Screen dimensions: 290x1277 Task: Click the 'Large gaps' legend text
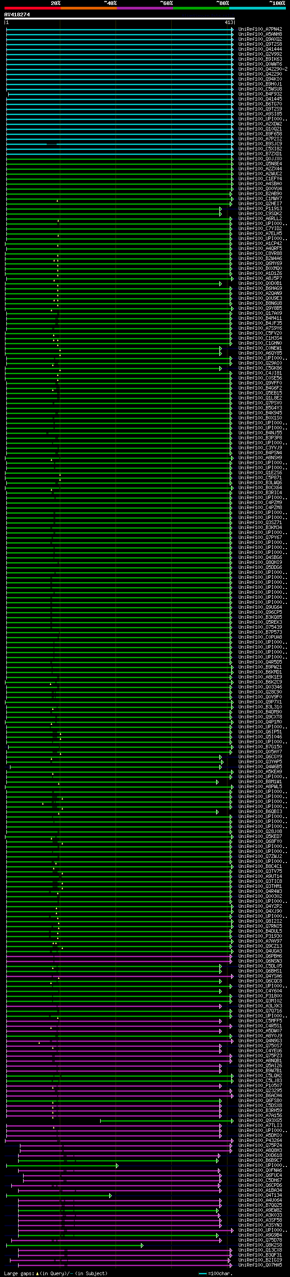[x=20, y=1273]
